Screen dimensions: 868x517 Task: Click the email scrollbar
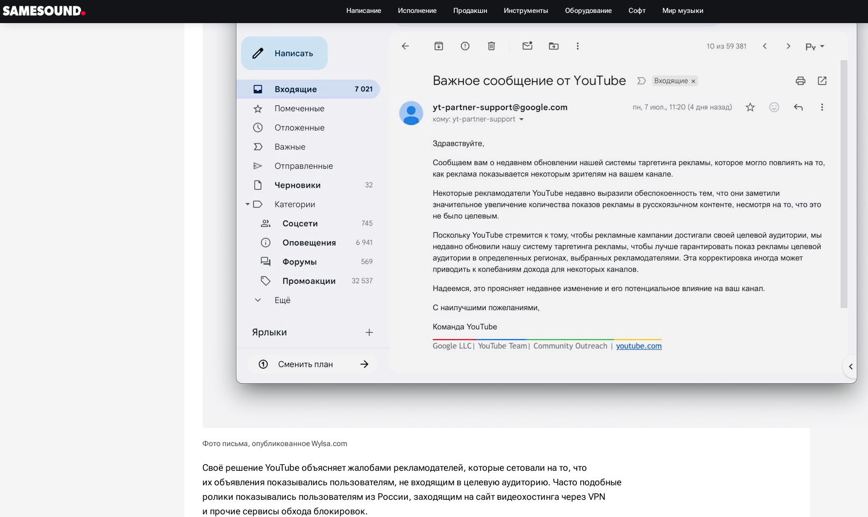pos(844,184)
